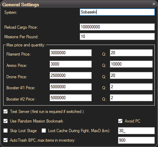The width and height of the screenshot is (158, 147).
Task: Click the Ammo quantity field showing 10000
Action: 131,64
